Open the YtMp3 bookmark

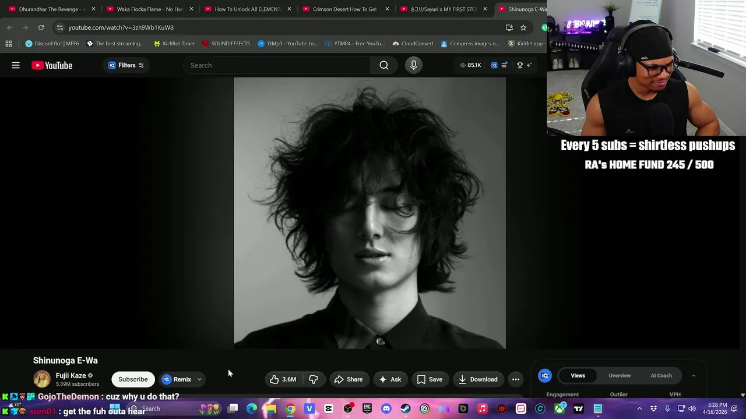coord(287,44)
